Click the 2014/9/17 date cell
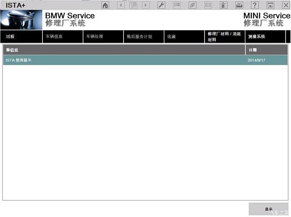 pos(256,60)
